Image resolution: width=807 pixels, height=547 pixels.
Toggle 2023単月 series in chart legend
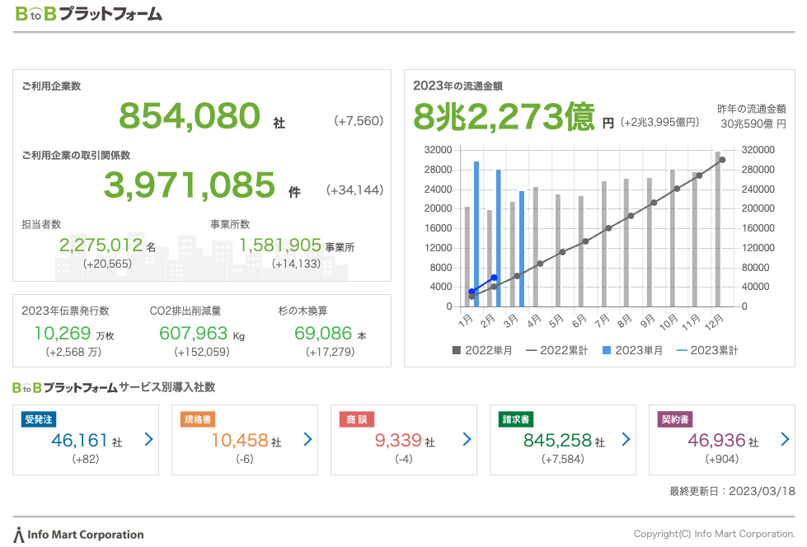click(632, 350)
